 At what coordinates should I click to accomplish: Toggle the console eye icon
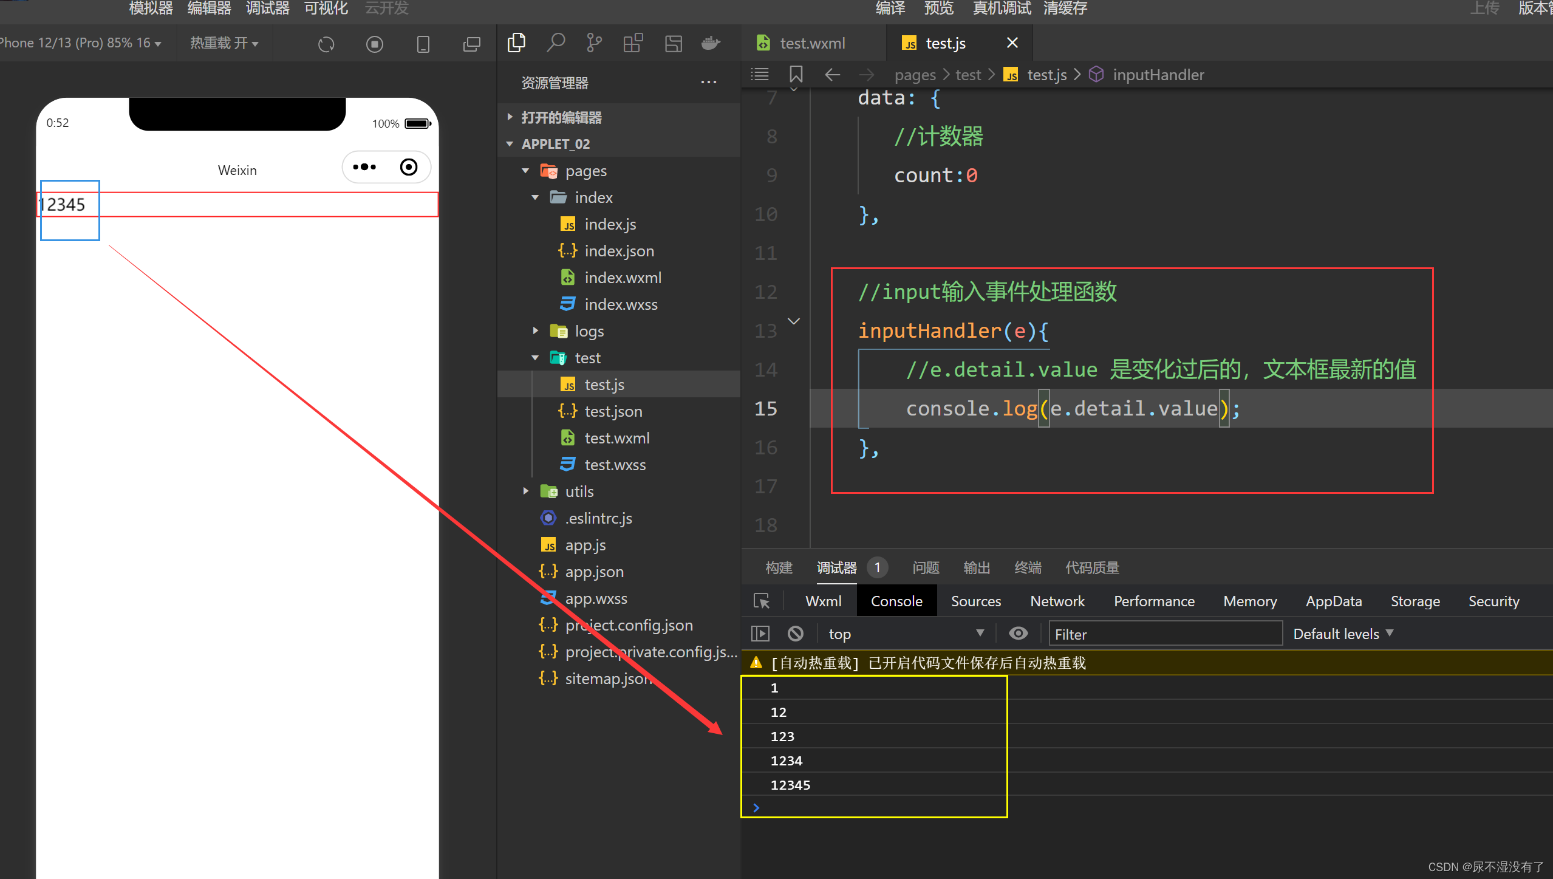(x=1018, y=634)
